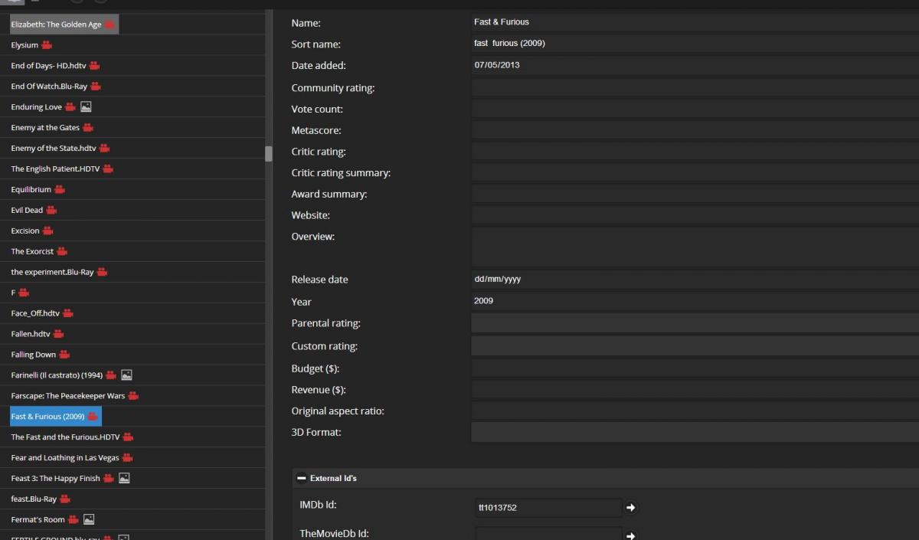Image resolution: width=919 pixels, height=540 pixels.
Task: Click the camera icon next to The Exorcist
Action: point(62,251)
